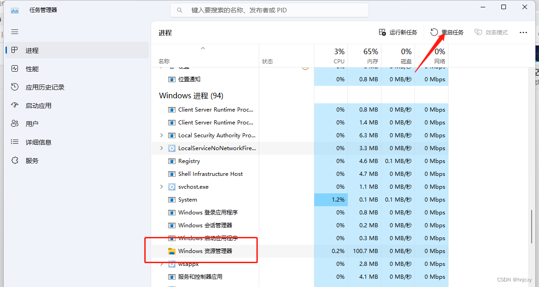Click the 应用历史记录 clock icon

tap(14, 87)
